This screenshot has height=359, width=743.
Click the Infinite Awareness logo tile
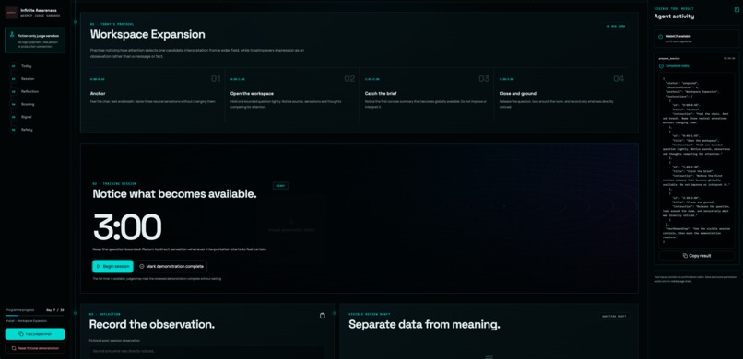pos(11,12)
